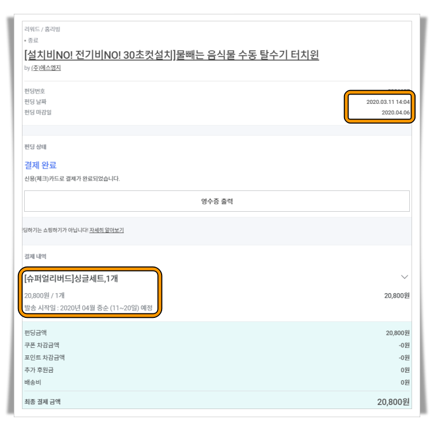Open the project title link about 탈수기 터치윈
This screenshot has height=431, width=434.
(x=171, y=55)
